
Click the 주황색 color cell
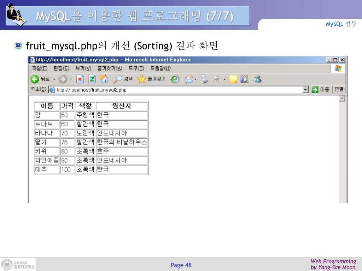[x=85, y=115]
